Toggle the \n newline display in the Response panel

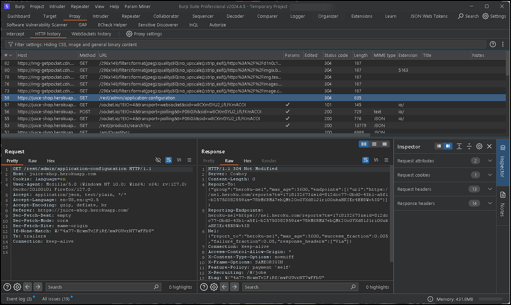pos(376,160)
